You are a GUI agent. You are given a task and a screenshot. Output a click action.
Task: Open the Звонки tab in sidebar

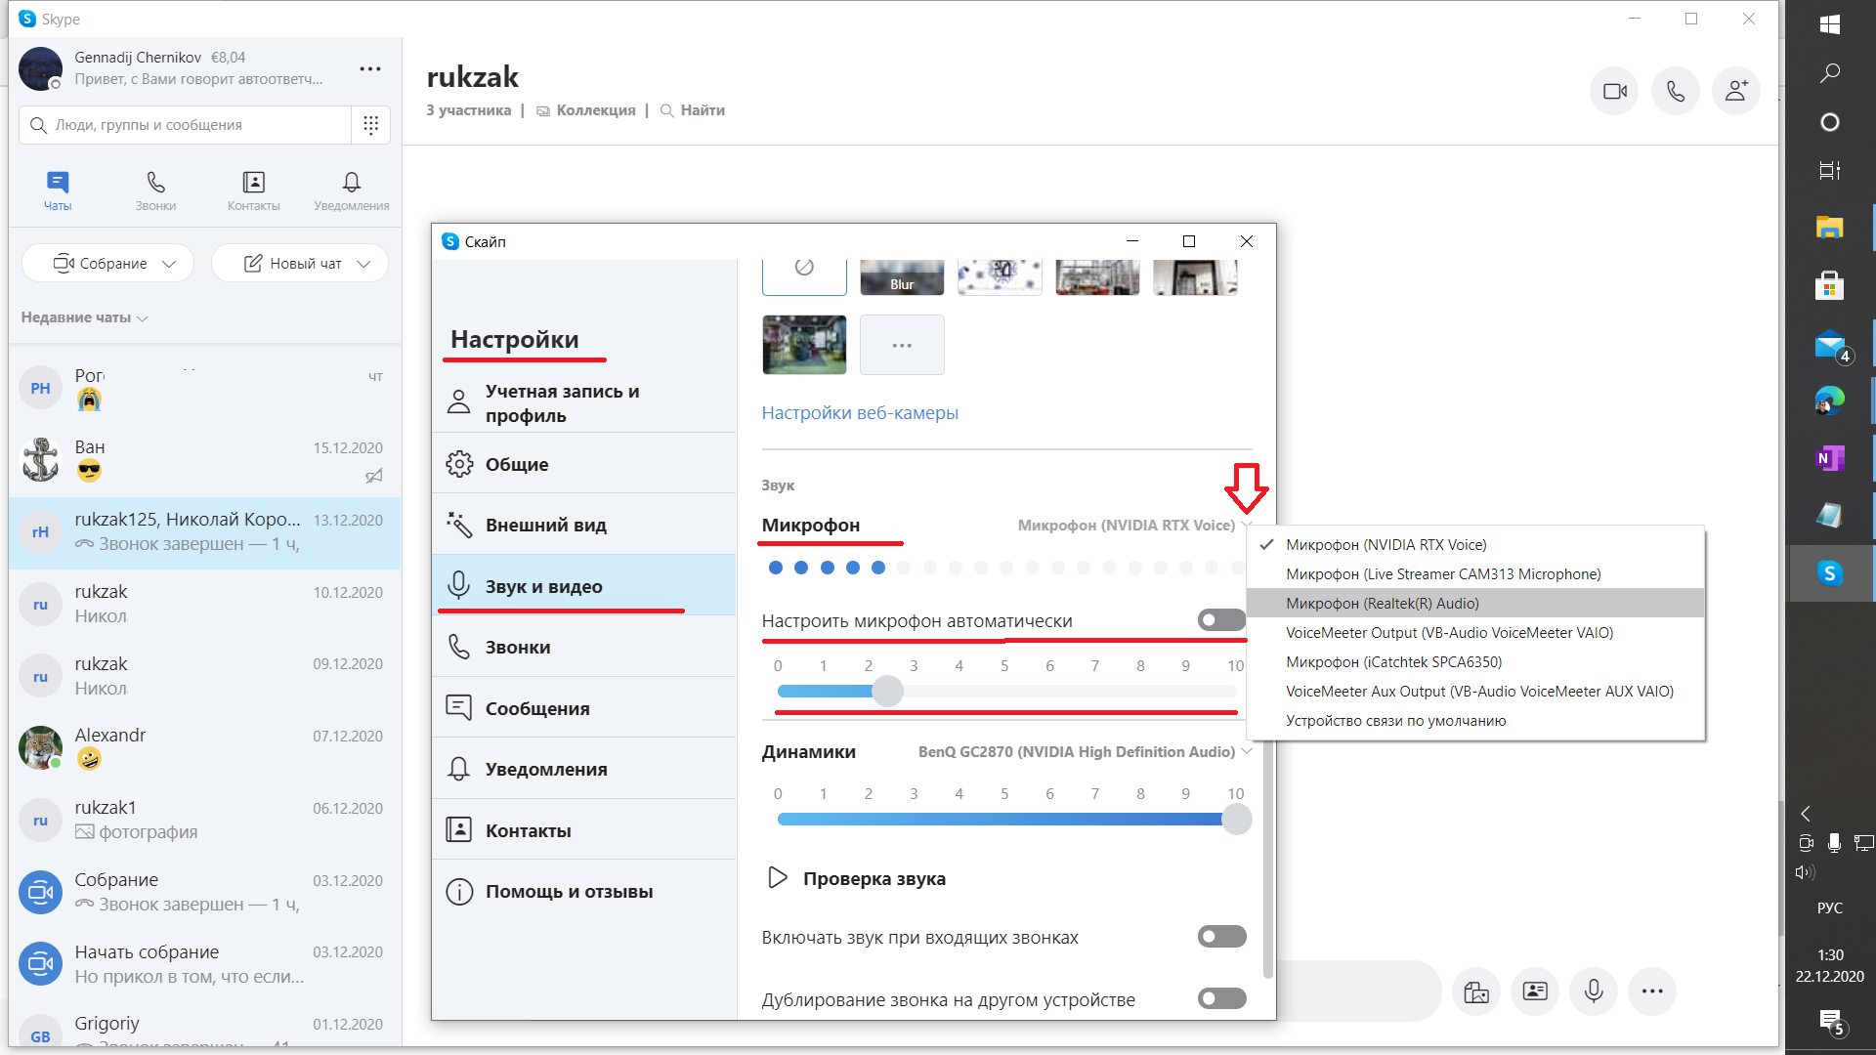(x=155, y=190)
